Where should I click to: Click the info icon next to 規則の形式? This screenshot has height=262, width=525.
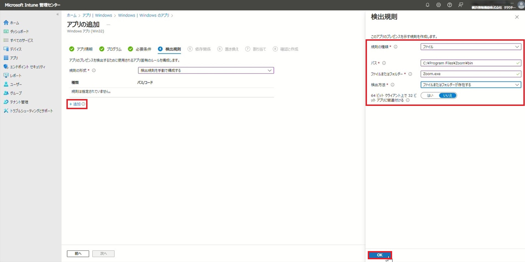(x=94, y=70)
